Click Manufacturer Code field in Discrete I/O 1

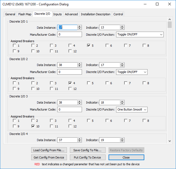coord(69,35)
